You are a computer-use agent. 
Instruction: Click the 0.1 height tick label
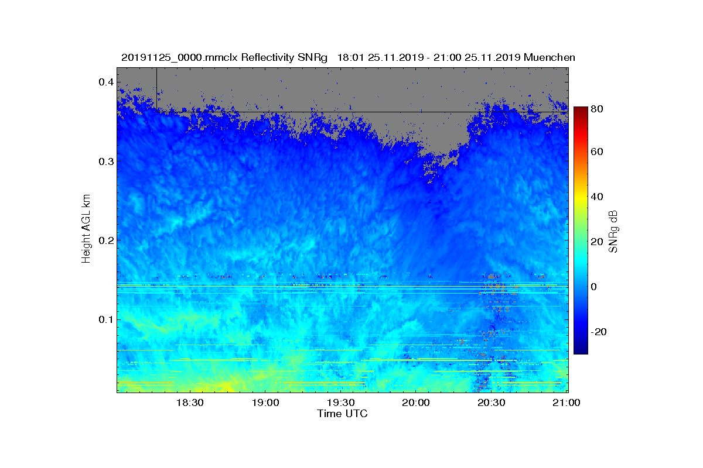(x=105, y=319)
